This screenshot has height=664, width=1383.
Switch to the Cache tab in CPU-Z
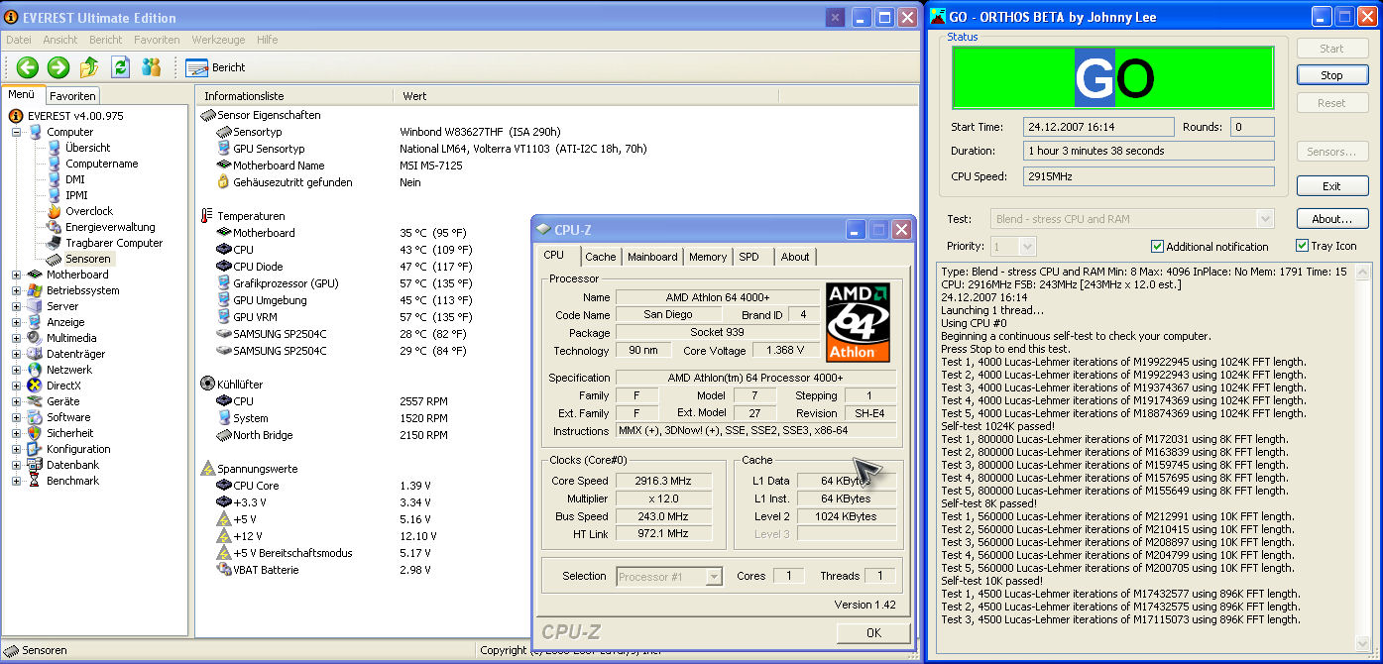tap(601, 257)
